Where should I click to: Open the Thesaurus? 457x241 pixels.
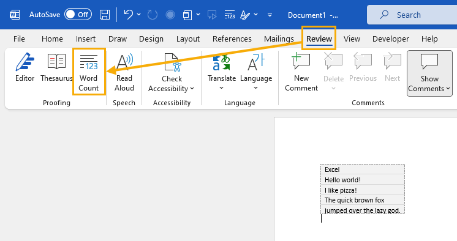(x=56, y=67)
